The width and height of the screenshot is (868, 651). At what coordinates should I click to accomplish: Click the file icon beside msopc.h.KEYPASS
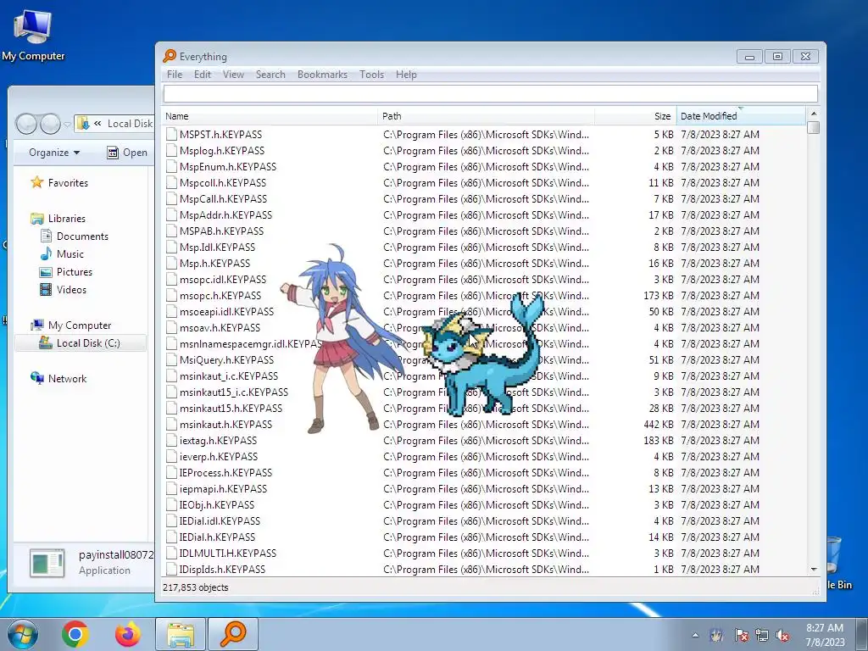(x=171, y=295)
